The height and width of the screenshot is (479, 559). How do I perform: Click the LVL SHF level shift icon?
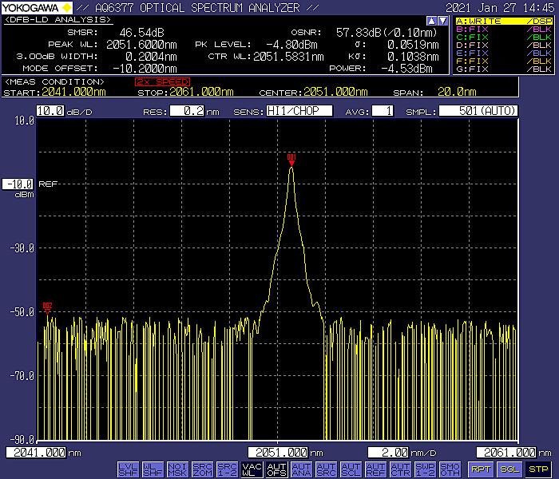click(x=128, y=469)
